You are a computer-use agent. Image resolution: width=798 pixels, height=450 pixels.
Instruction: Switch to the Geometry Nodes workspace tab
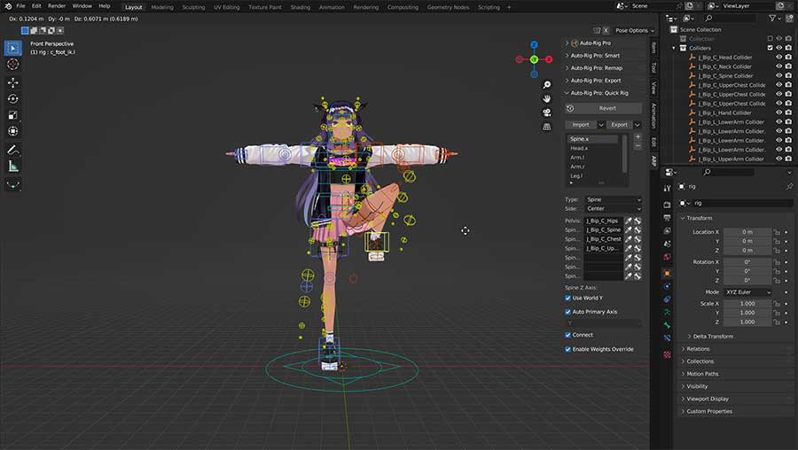tap(448, 7)
